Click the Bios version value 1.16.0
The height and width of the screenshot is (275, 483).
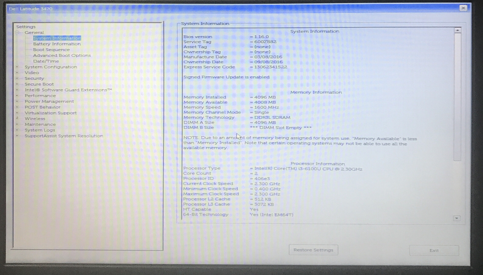tap(261, 37)
